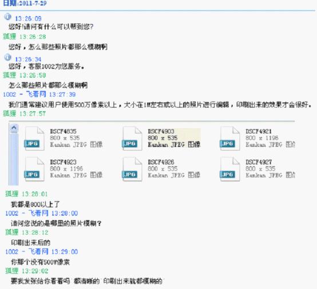This screenshot has height=289, width=317.
Task: Click the blue file list scrollbar track
Action: [x=14, y=159]
